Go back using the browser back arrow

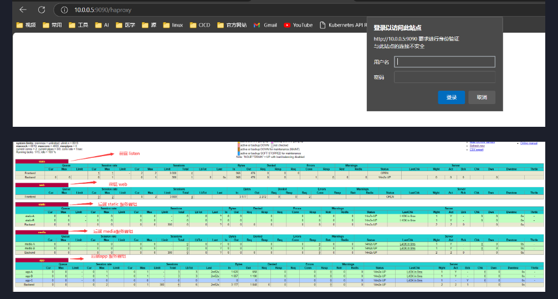point(23,10)
